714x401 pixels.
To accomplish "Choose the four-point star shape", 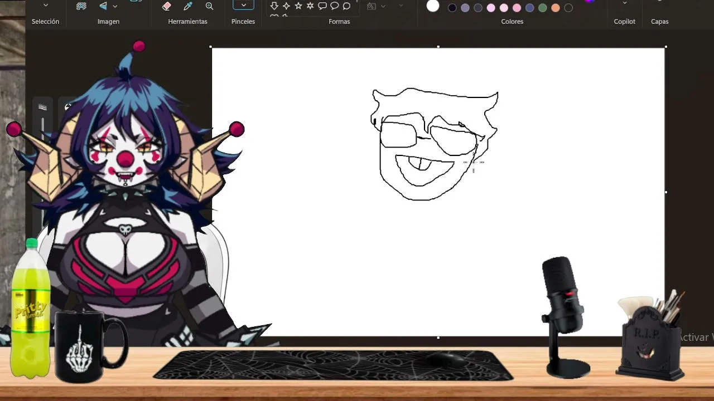I will click(286, 6).
